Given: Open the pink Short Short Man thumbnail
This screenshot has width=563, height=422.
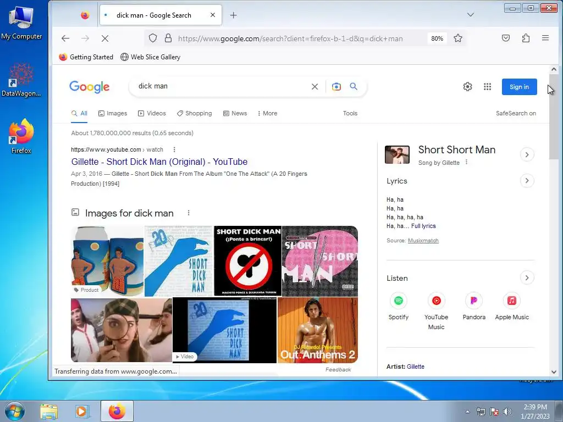Looking at the screenshot, I should [x=320, y=261].
